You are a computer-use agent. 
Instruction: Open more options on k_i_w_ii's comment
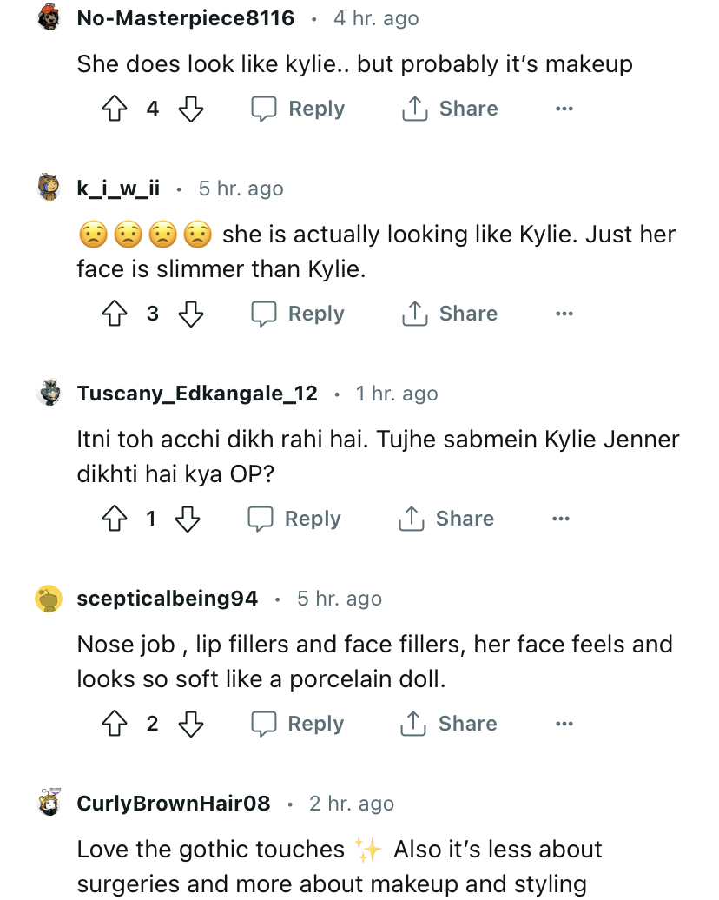[564, 314]
